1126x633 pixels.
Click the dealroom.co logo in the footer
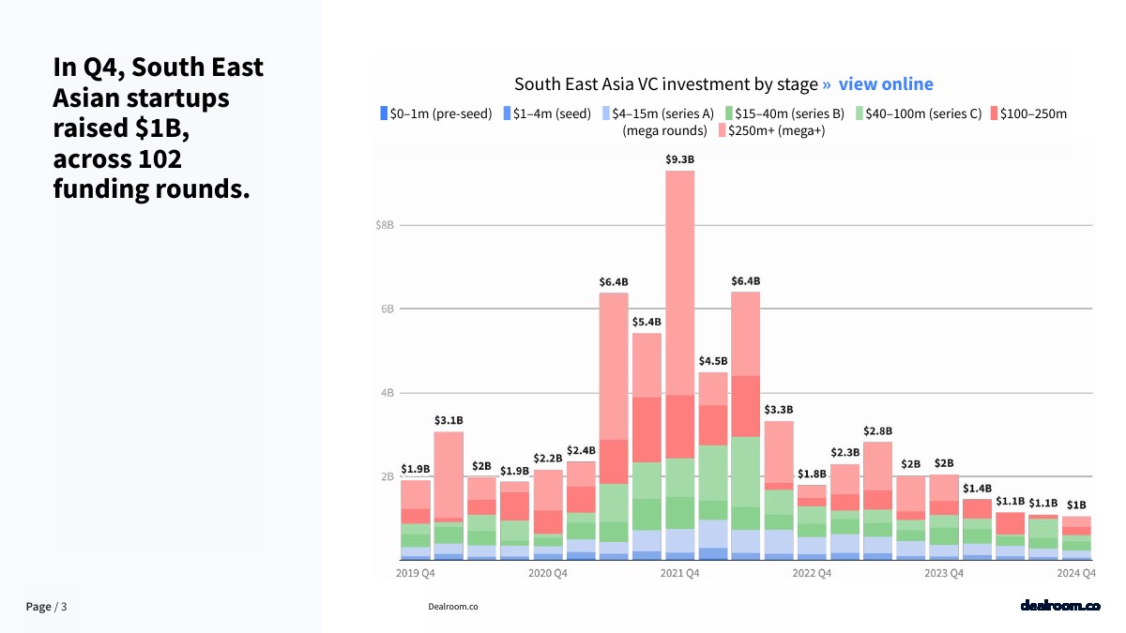(x=1059, y=606)
